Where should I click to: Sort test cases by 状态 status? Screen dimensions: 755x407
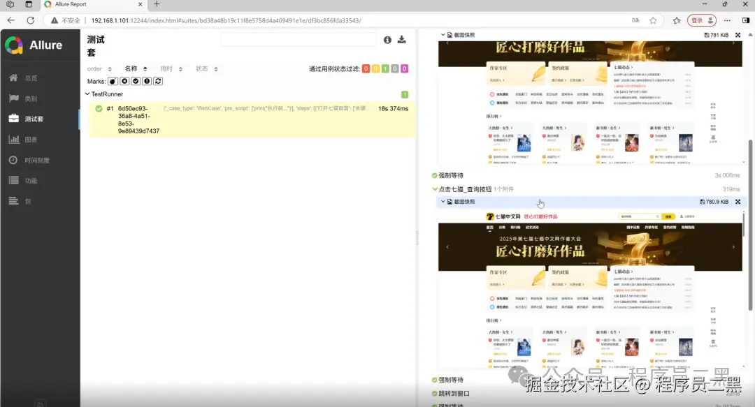[x=206, y=69]
